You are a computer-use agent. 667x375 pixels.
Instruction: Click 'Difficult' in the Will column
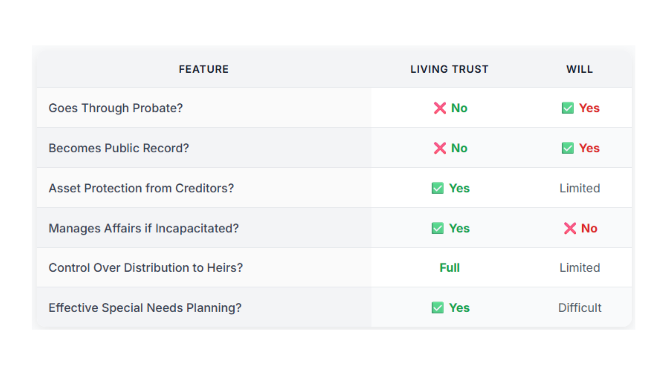pos(580,308)
